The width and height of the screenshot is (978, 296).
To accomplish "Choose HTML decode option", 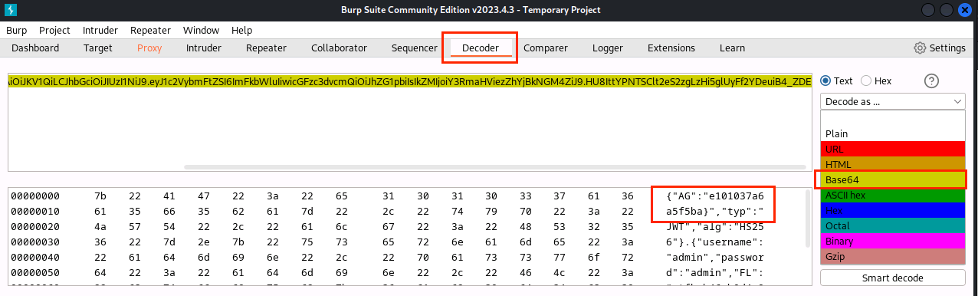I will point(892,164).
